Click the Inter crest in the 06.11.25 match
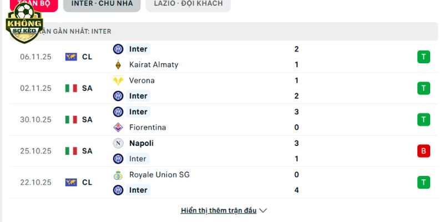This screenshot has height=222, width=444. 118,49
